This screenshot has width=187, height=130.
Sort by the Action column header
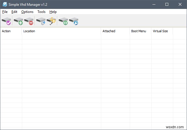pyautogui.click(x=11, y=31)
